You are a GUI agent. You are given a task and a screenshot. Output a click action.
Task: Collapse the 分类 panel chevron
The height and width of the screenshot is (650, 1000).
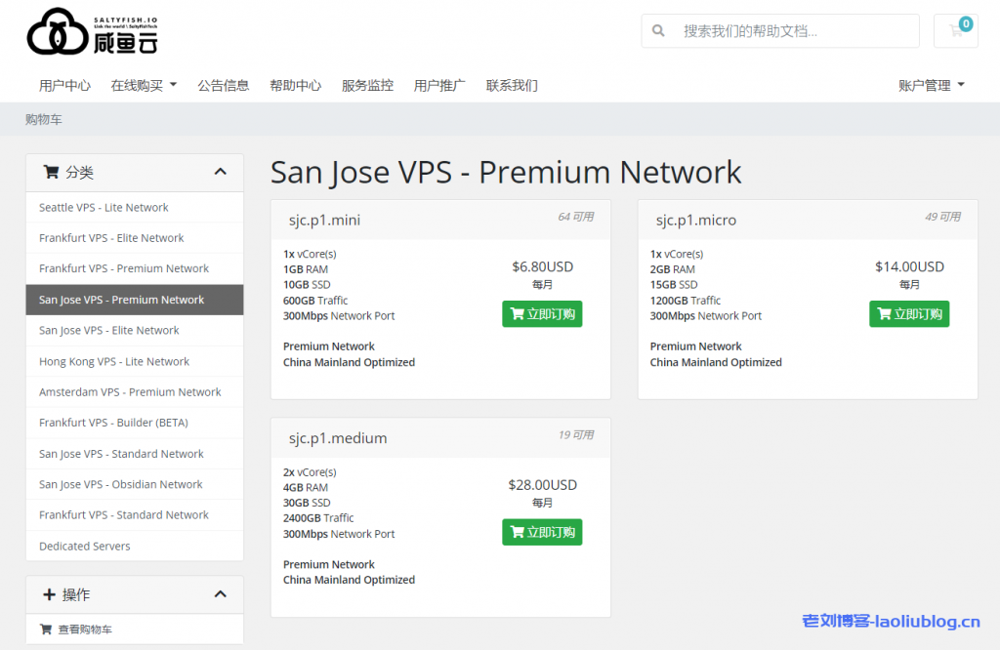tap(221, 172)
